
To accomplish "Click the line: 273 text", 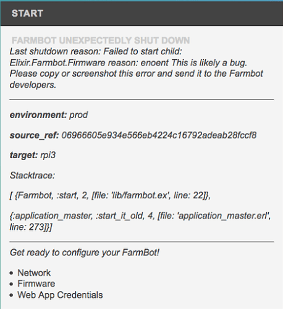I will click(x=31, y=227).
